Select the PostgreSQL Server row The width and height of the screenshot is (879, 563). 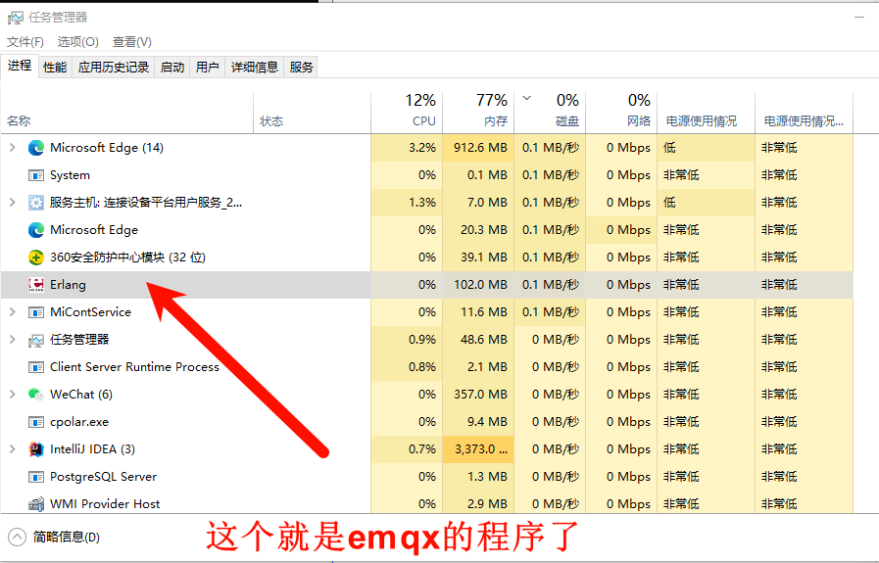point(426,477)
